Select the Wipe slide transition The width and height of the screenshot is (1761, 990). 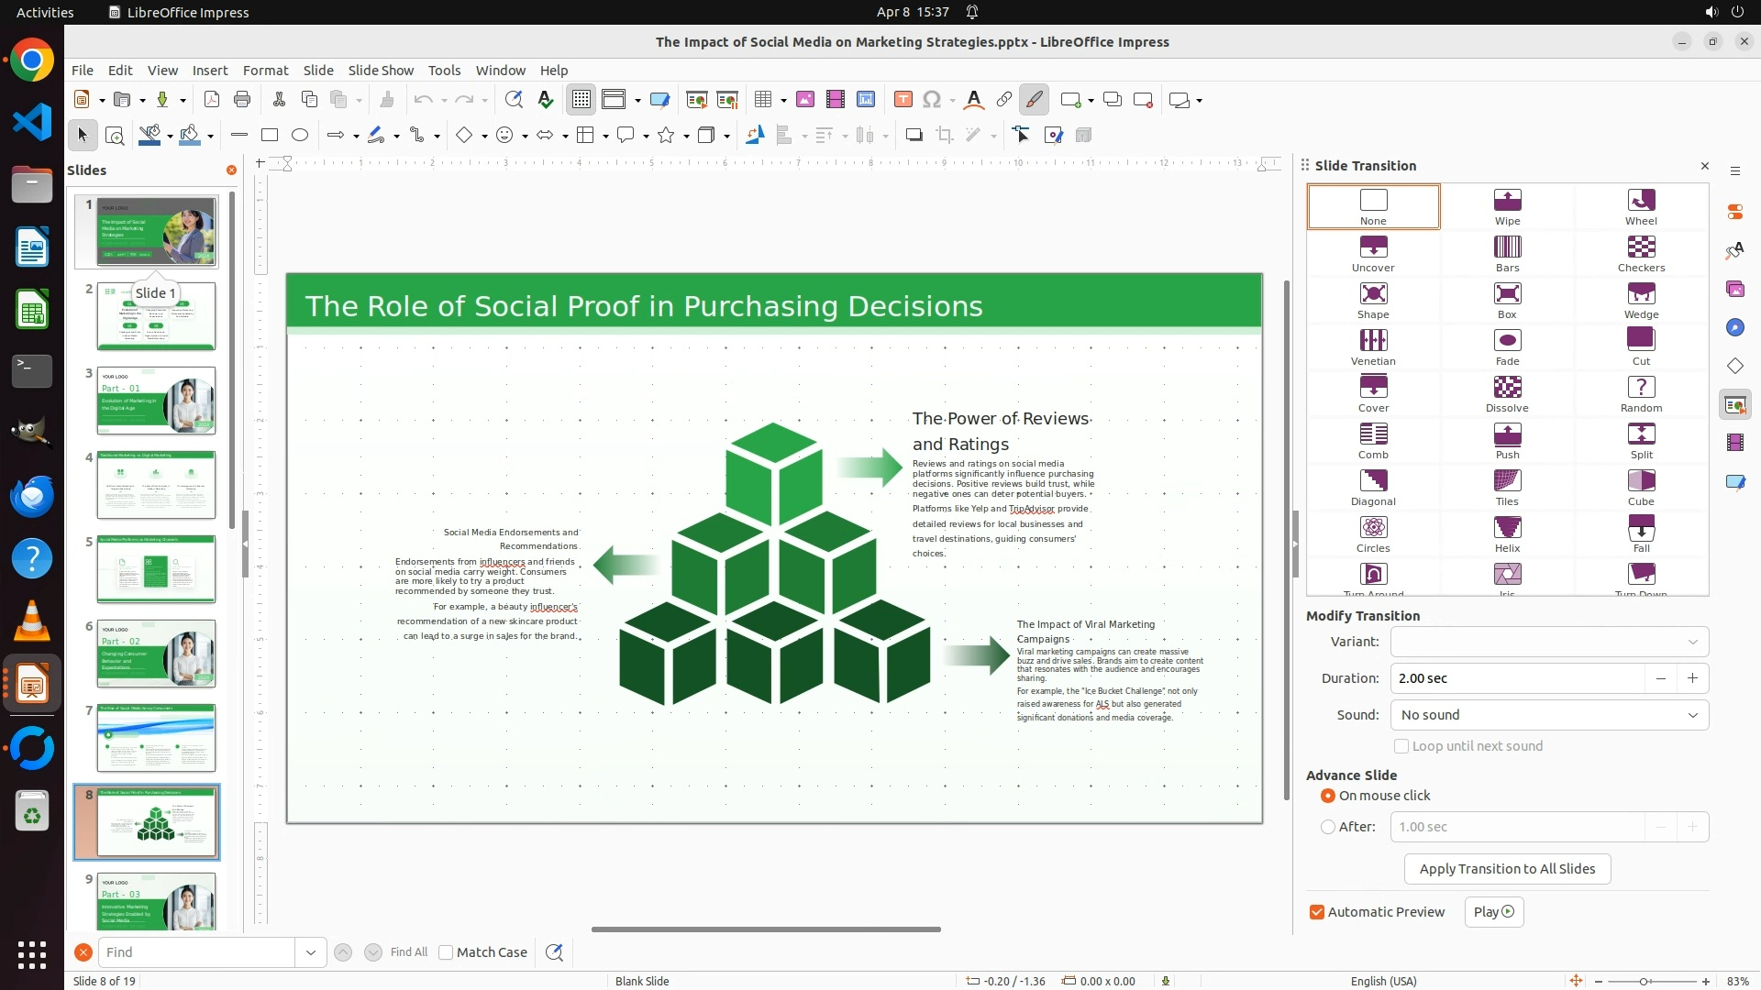click(1507, 206)
